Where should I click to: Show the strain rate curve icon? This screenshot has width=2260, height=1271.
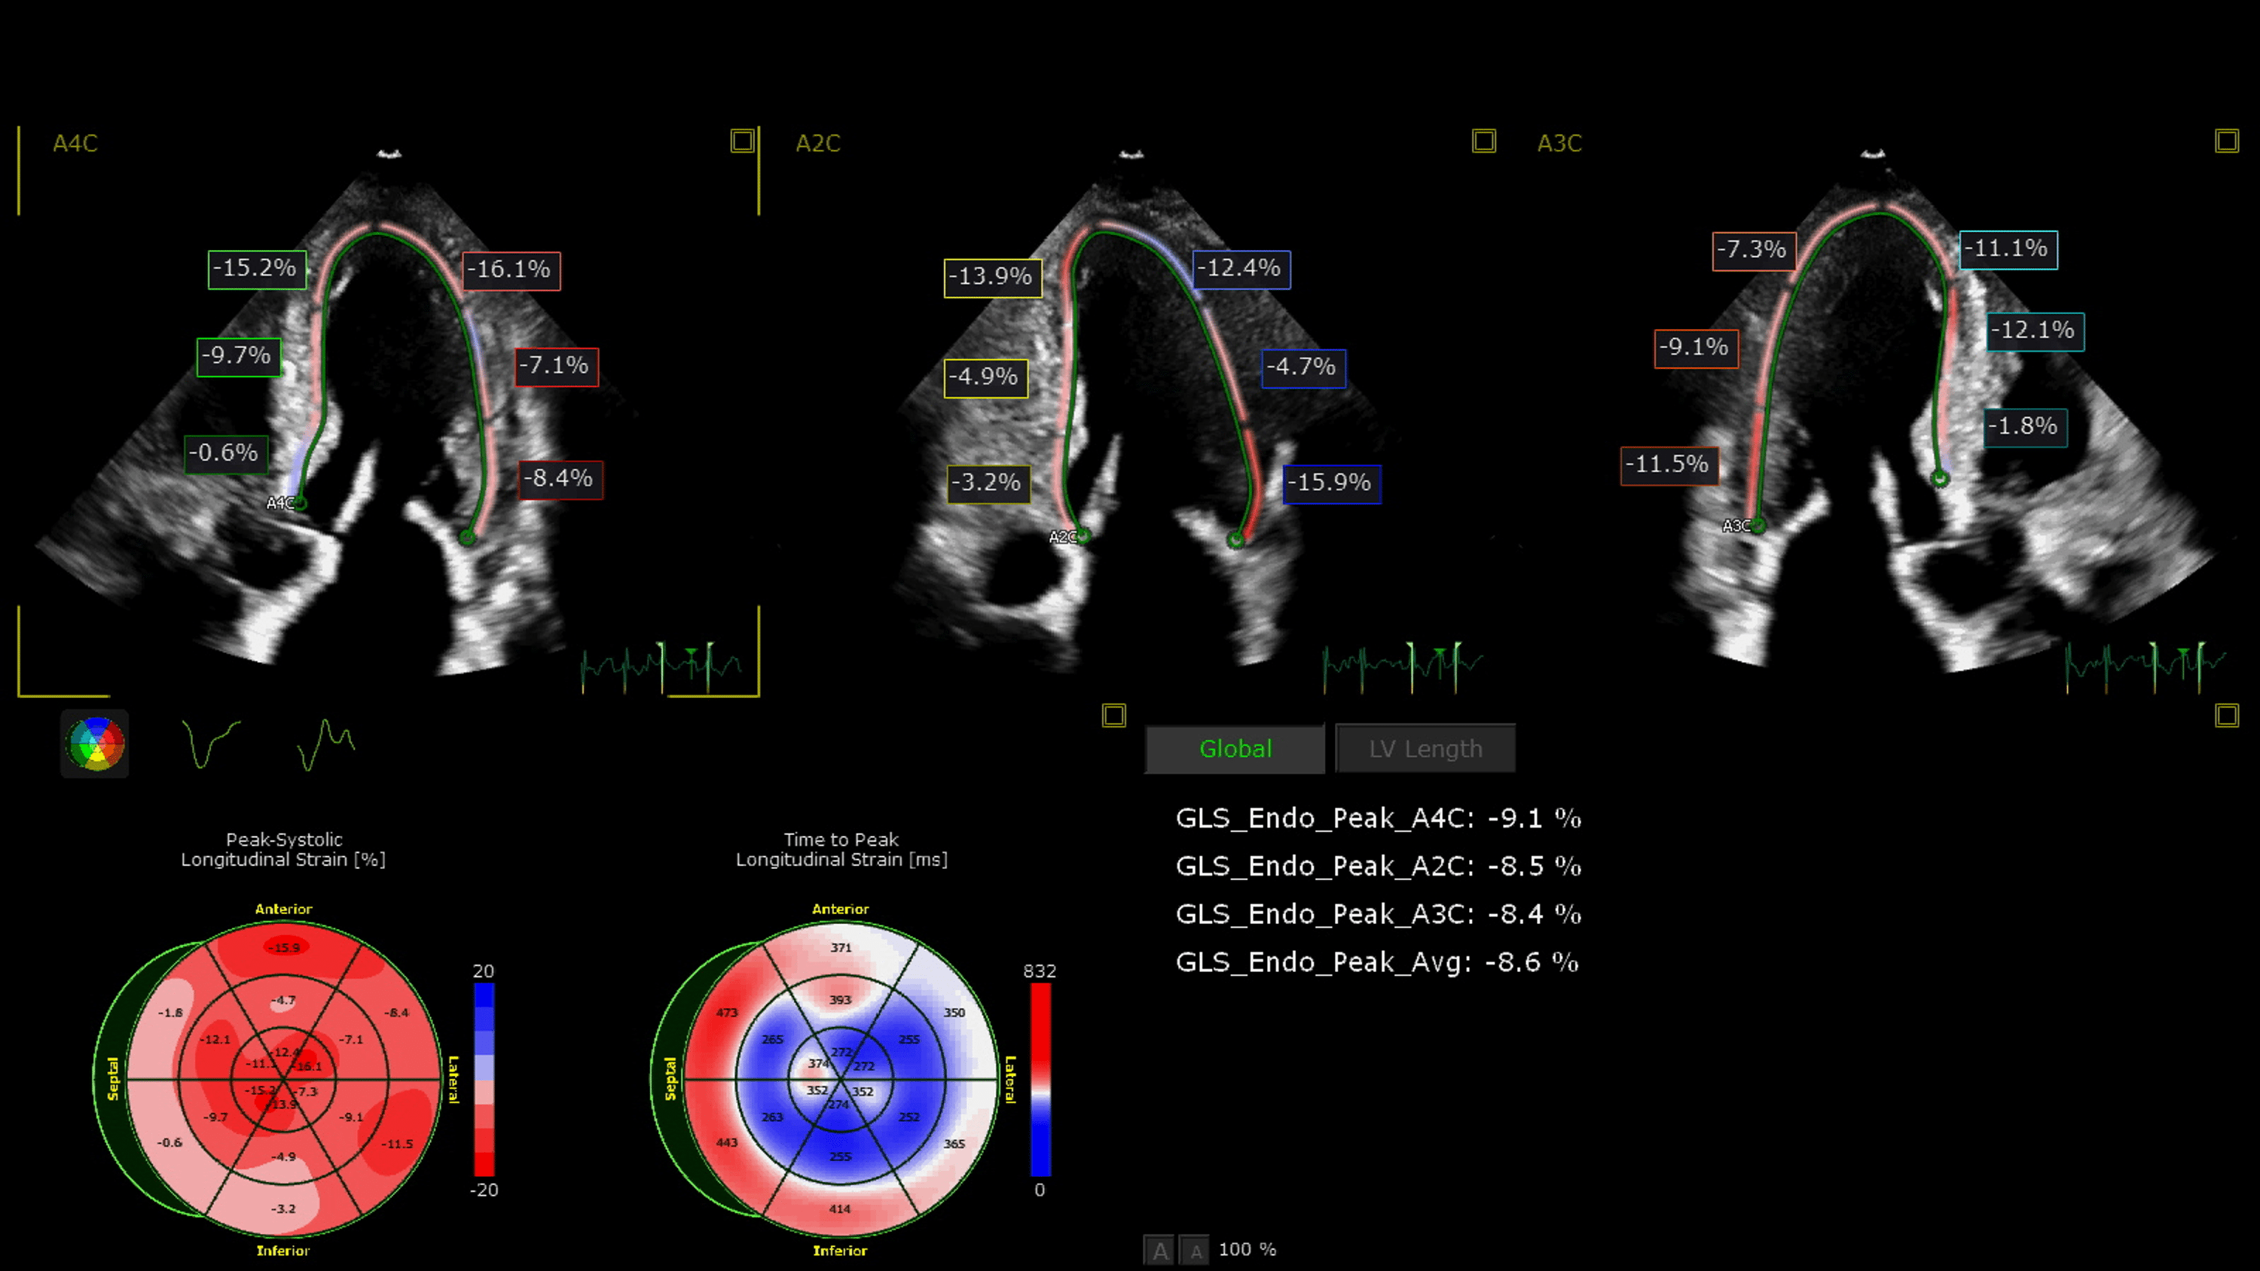click(x=325, y=744)
